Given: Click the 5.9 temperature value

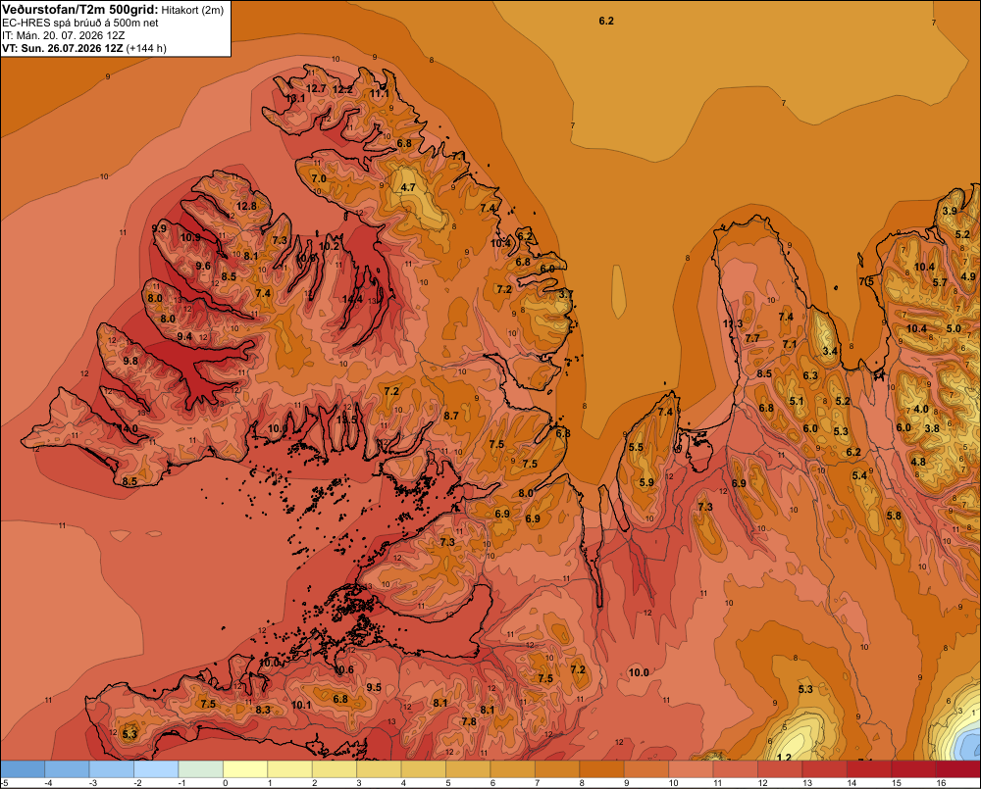Looking at the screenshot, I should coord(646,482).
